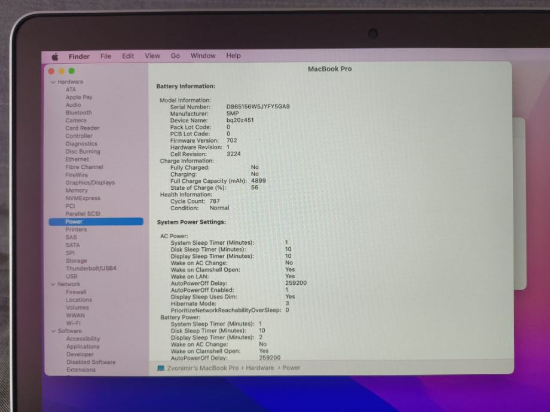Image resolution: width=550 pixels, height=412 pixels.
Task: Select Printers in the sidebar
Action: click(76, 229)
